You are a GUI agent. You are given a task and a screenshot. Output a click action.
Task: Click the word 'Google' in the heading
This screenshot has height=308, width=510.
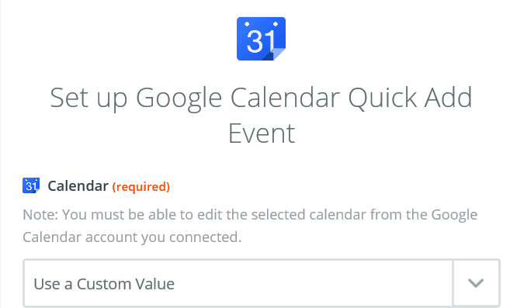click(x=179, y=99)
